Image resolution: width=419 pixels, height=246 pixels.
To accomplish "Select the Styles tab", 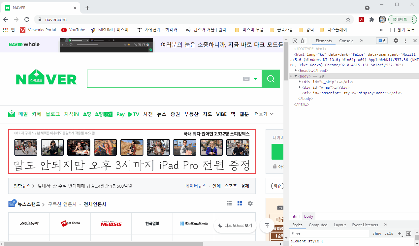I will (x=297, y=225).
